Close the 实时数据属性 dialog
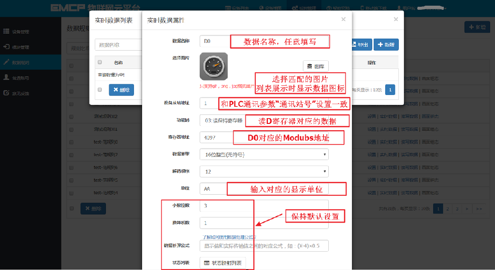This screenshot has height=270, width=495. click(x=343, y=19)
